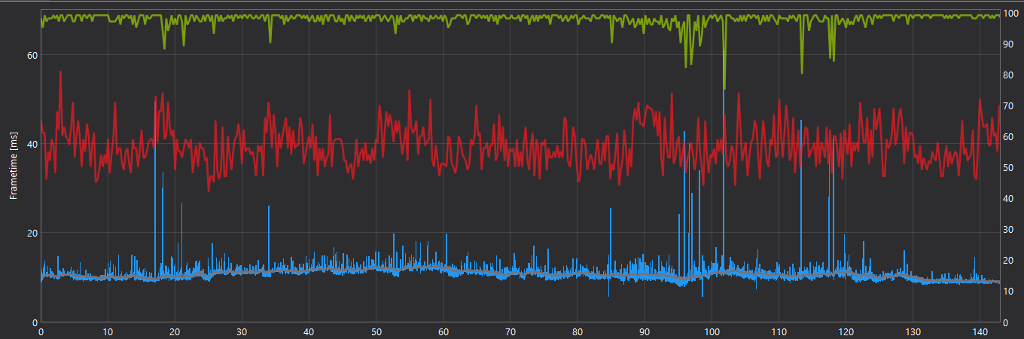Click the 60 label on the bottom time axis
This screenshot has width=1024, height=339.
tap(443, 331)
